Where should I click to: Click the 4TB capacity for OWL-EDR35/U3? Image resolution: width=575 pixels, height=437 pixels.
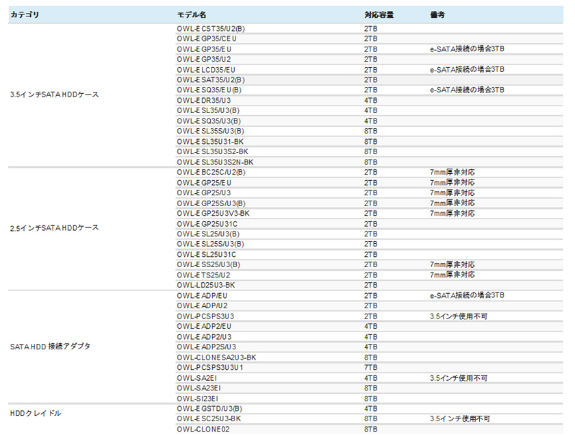371,101
